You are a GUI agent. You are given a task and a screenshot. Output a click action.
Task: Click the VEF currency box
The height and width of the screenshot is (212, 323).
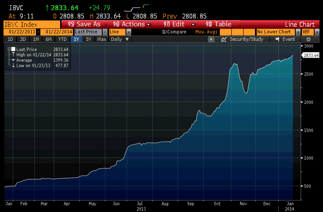(x=308, y=32)
